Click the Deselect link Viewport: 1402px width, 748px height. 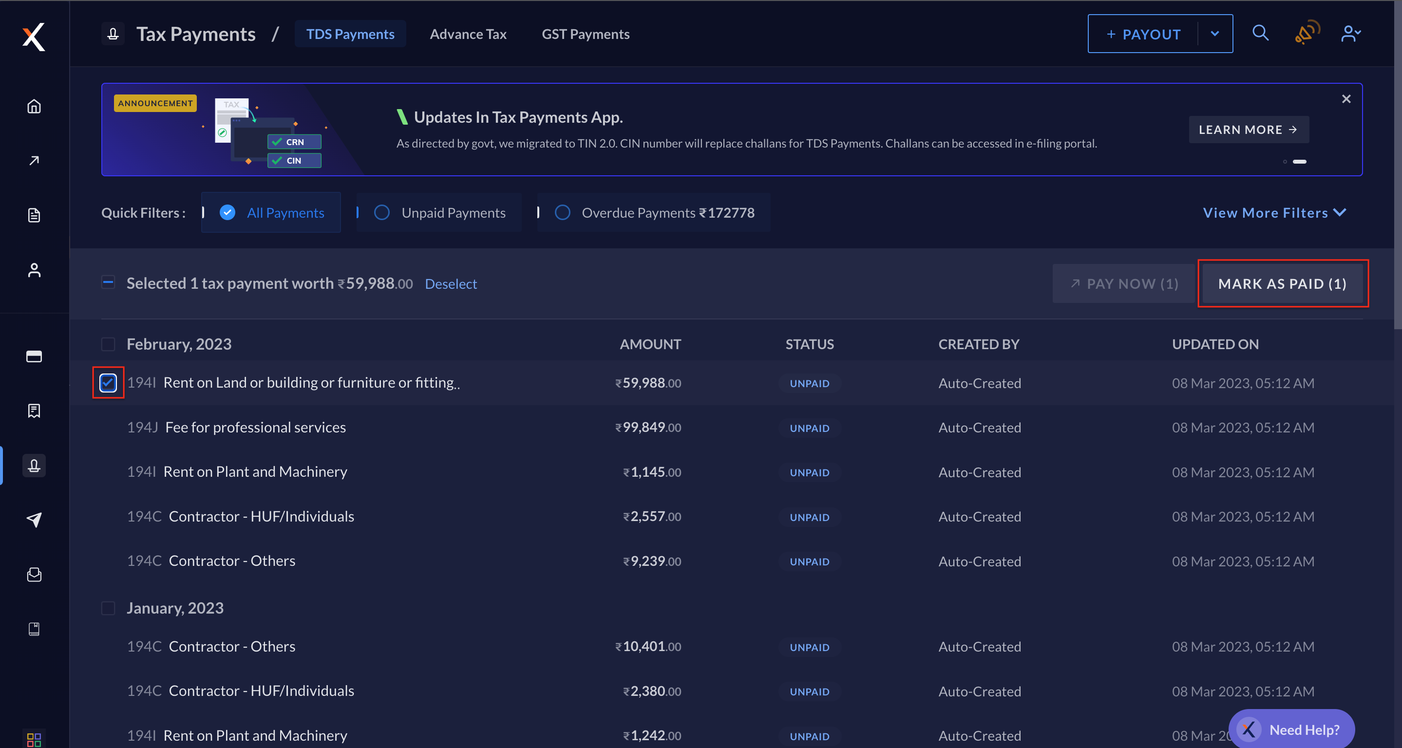451,283
